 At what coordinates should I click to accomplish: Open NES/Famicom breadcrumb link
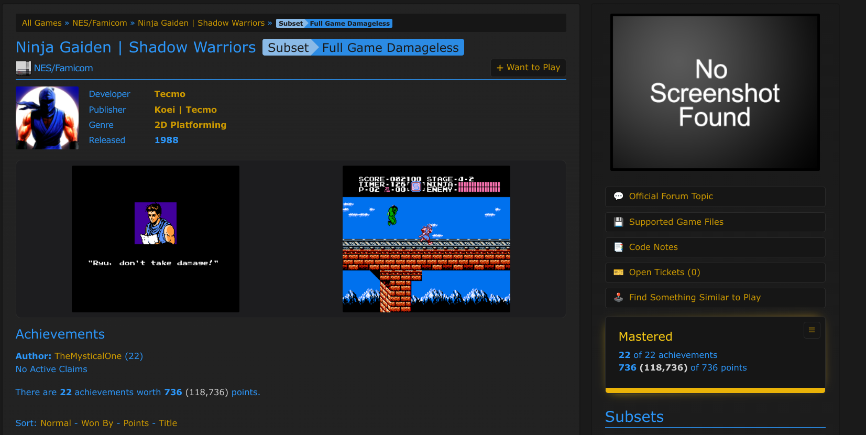point(100,23)
